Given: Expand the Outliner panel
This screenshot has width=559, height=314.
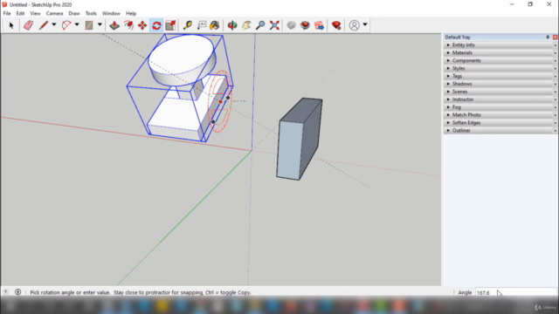Looking at the screenshot, I should click(500, 131).
